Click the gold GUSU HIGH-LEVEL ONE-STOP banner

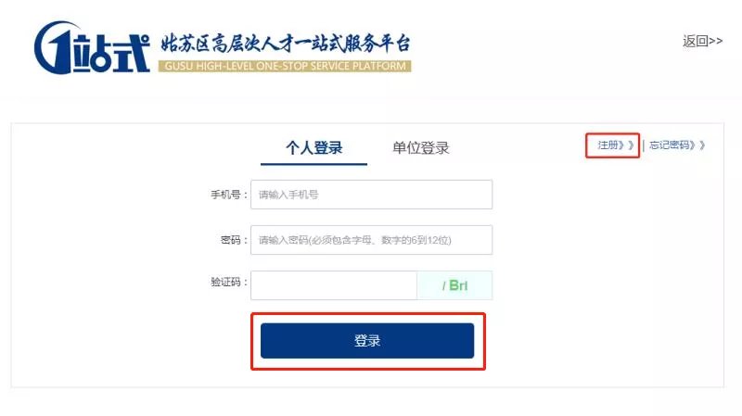coord(285,67)
